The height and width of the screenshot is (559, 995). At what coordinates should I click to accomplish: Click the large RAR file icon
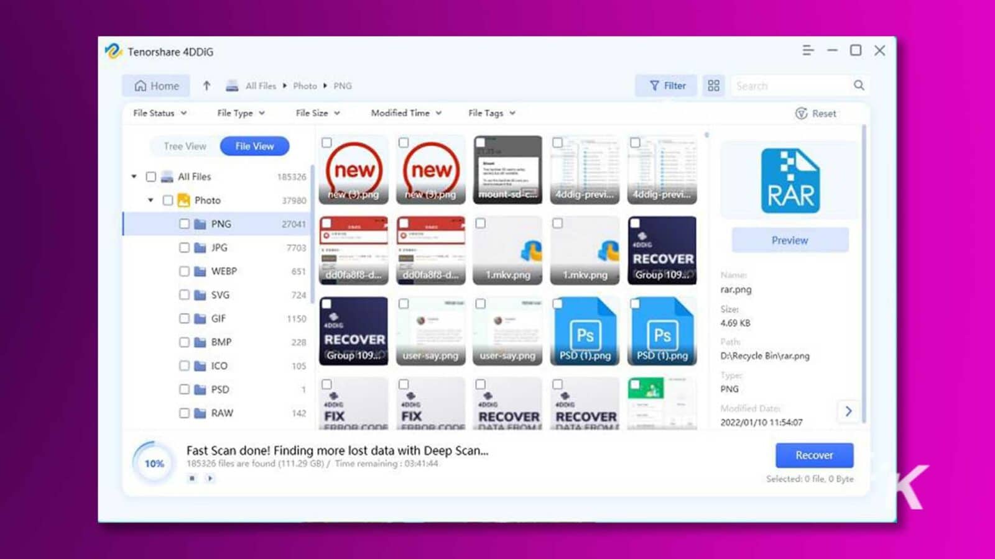790,181
